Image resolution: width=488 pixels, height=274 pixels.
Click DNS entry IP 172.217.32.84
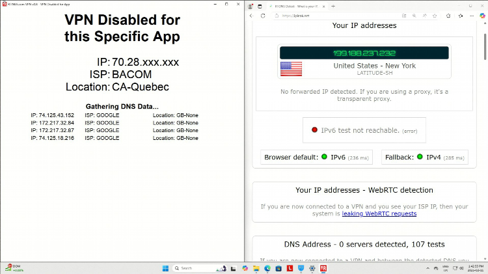click(52, 122)
